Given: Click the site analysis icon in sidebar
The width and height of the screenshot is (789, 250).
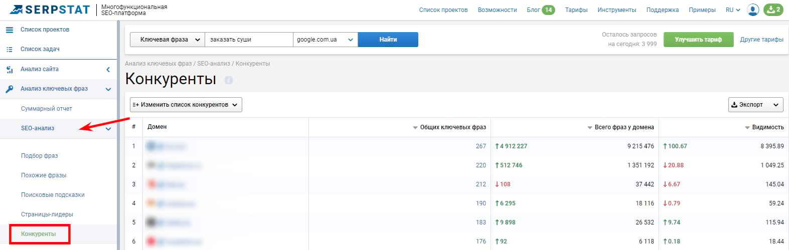Looking at the screenshot, I should (9, 70).
